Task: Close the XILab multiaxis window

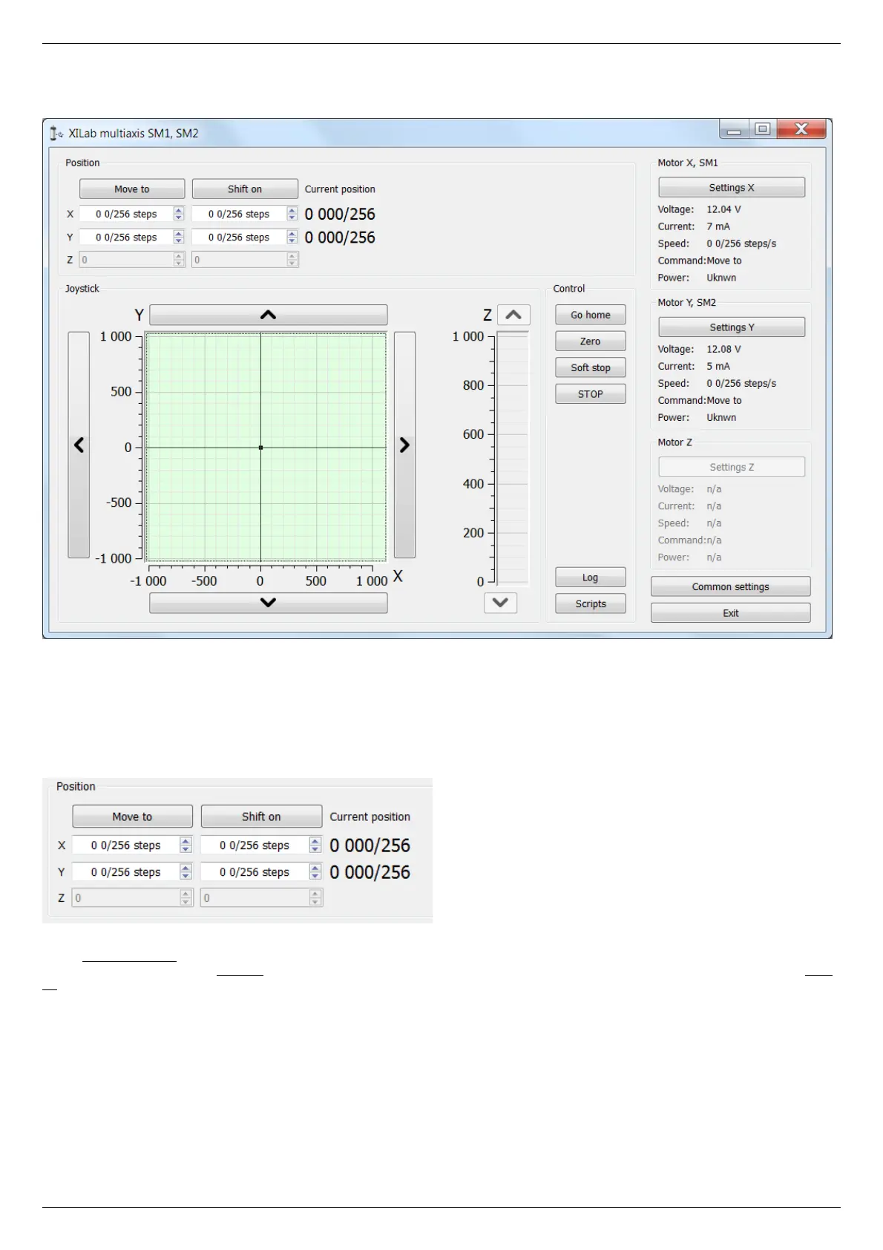Action: [x=801, y=129]
